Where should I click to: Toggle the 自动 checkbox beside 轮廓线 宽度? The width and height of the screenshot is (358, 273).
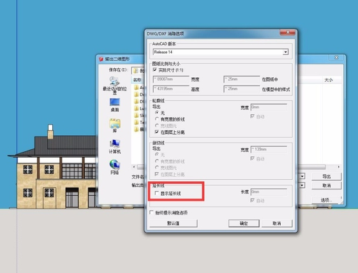[252, 117]
